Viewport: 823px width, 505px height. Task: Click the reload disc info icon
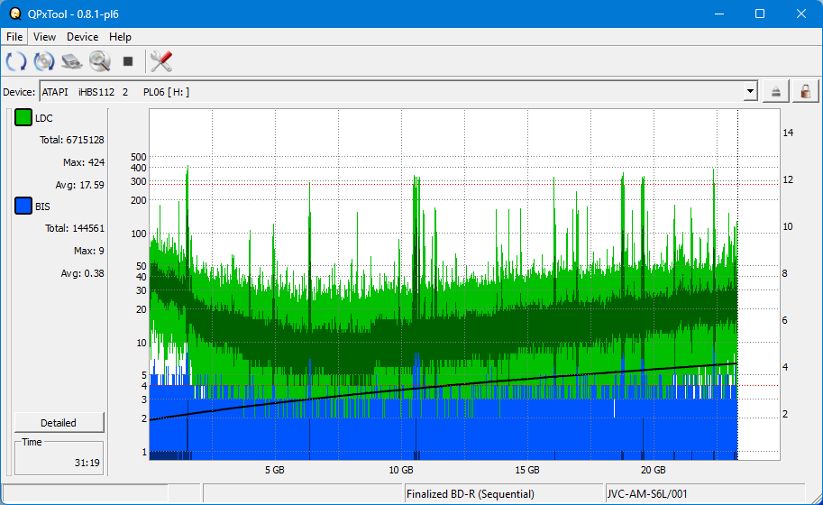pyautogui.click(x=44, y=61)
